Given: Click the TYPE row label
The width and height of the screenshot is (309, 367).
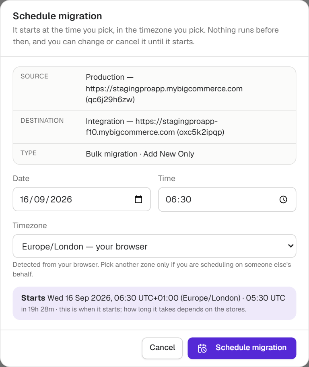Looking at the screenshot, I should pos(29,153).
